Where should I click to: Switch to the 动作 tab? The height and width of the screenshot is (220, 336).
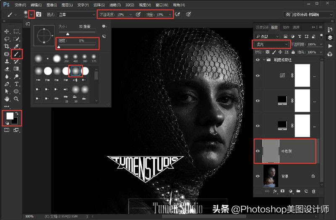click(286, 27)
